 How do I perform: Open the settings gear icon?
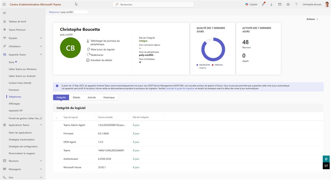[x=288, y=4]
